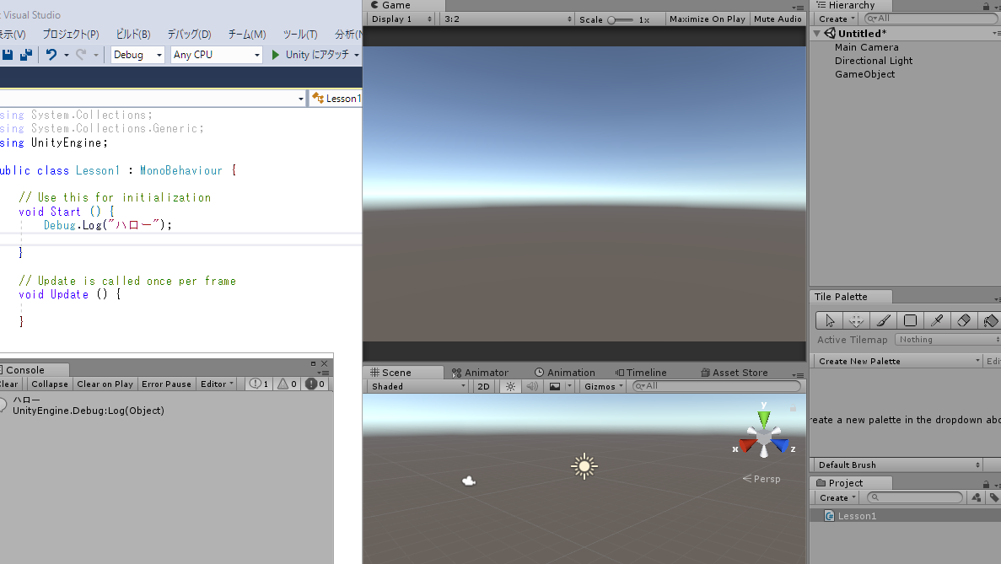Adjust the Game view Scale slider

click(621, 19)
